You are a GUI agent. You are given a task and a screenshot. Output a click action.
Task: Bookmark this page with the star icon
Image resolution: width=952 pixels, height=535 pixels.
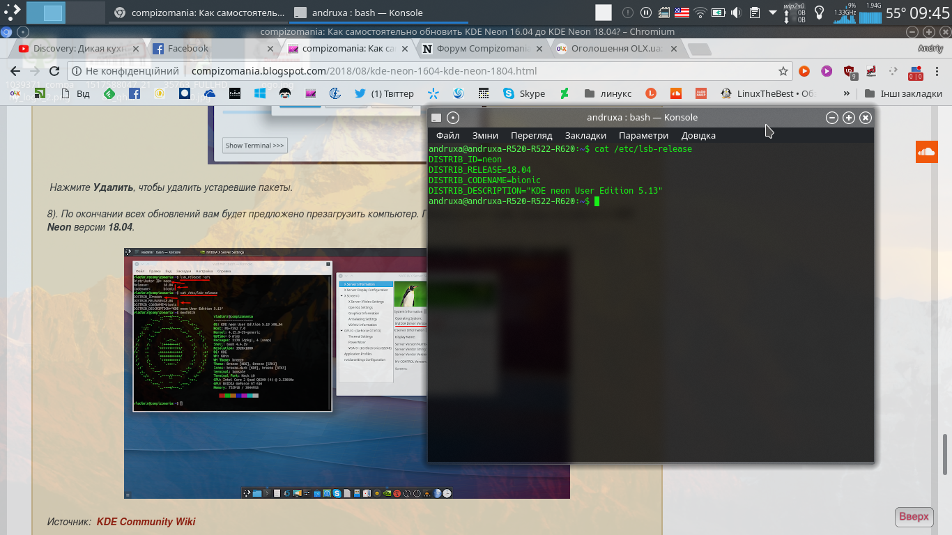click(783, 71)
